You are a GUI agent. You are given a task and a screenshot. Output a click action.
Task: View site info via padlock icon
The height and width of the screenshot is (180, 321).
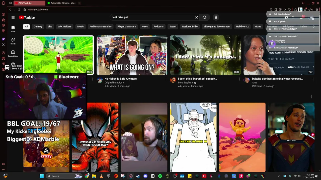[x=25, y=9]
